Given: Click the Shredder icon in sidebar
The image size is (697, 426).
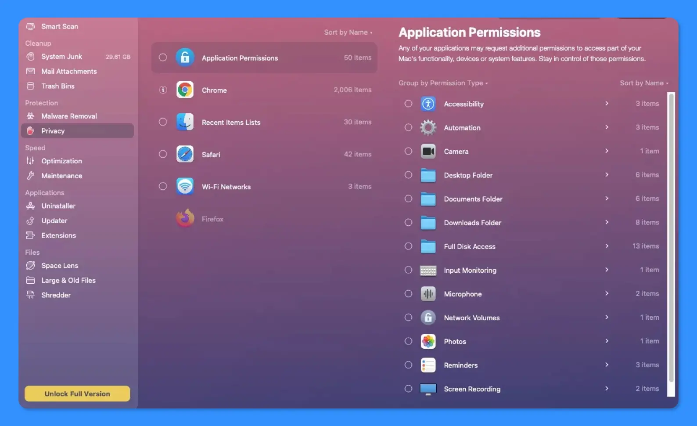Looking at the screenshot, I should 30,295.
